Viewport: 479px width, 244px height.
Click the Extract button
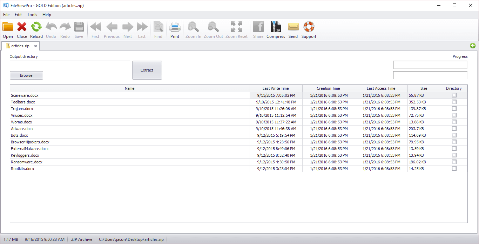(x=147, y=70)
